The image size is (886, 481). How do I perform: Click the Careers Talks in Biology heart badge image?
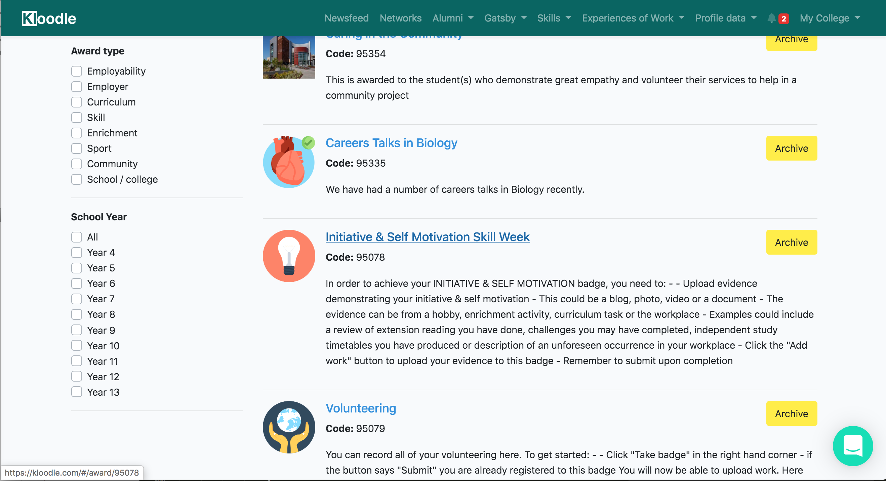click(289, 162)
